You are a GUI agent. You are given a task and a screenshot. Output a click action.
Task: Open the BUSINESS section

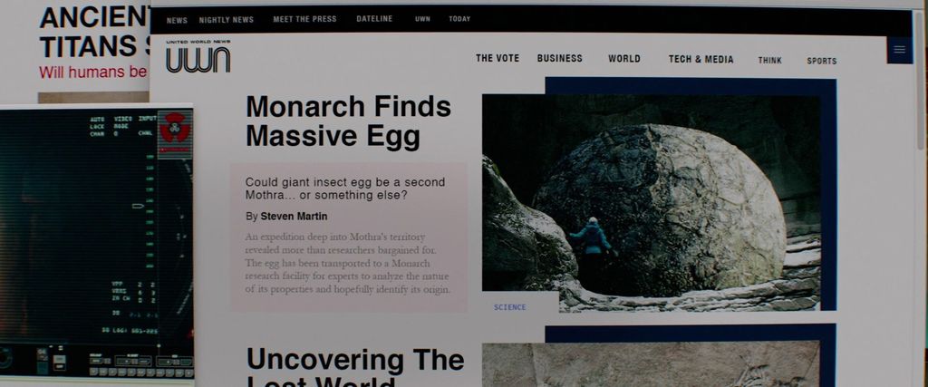560,58
